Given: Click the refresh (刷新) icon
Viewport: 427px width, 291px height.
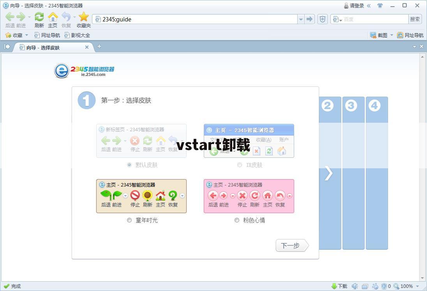Looking at the screenshot, I should pyautogui.click(x=39, y=17).
